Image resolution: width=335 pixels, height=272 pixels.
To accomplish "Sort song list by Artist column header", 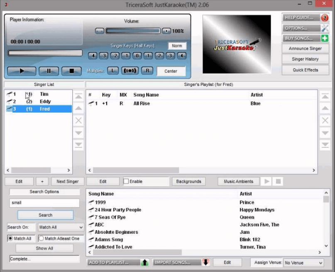I will coord(246,194).
